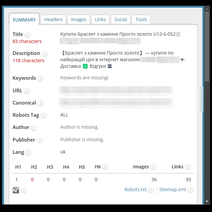Click the help icon after the Robots.txt link
Image resolution: width=212 pixels, height=212 pixels.
(151, 190)
